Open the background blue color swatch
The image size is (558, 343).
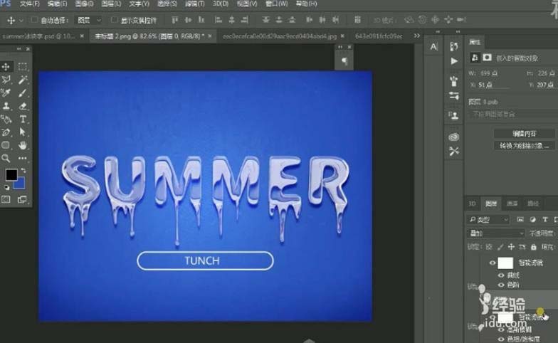[21, 185]
